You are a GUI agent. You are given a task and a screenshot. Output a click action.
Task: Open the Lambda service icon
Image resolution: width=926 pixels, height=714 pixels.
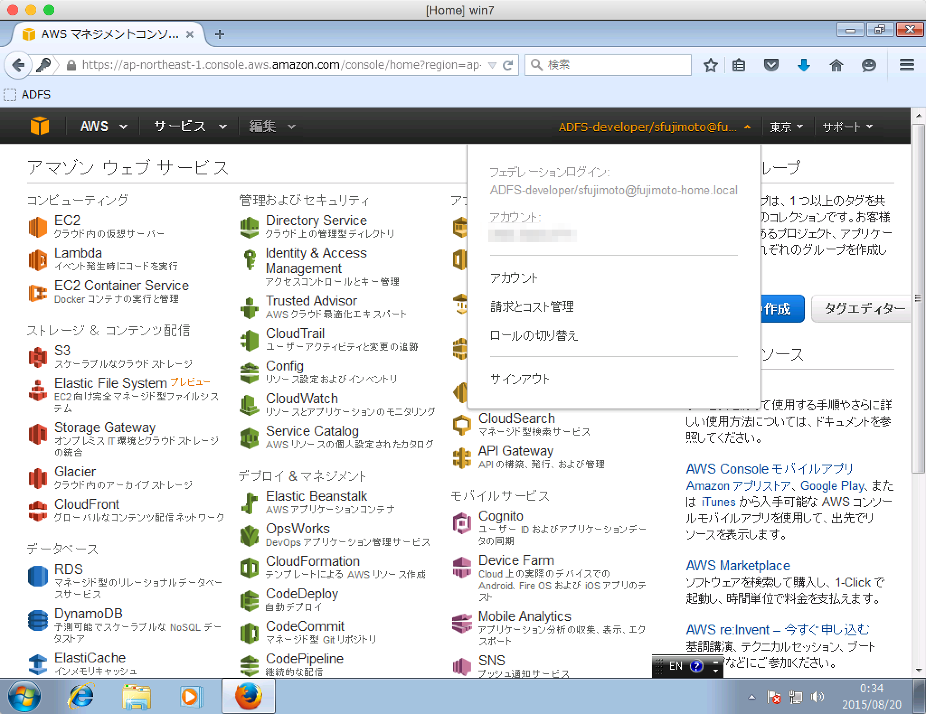[38, 260]
